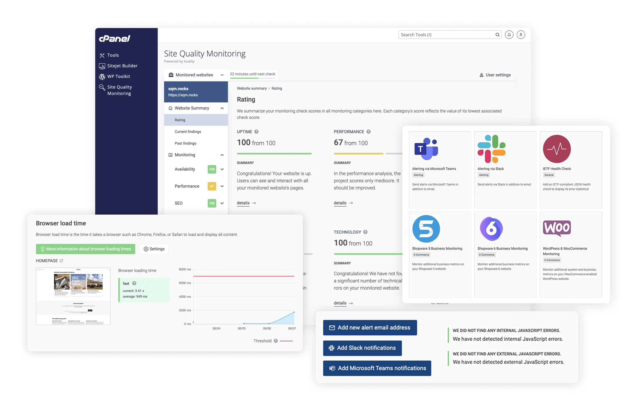
Task: Click Availability score badge 100
Action: (212, 169)
